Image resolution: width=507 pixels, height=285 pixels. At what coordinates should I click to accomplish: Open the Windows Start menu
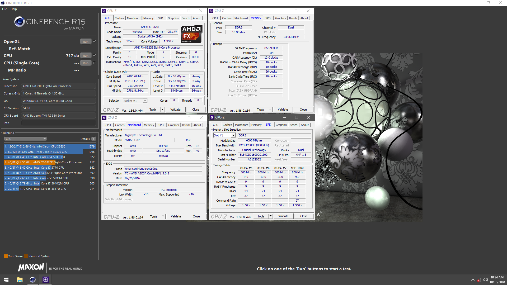click(x=6, y=280)
